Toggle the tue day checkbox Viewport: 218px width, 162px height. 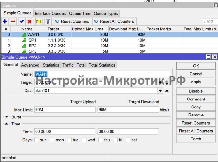[x=69, y=140]
